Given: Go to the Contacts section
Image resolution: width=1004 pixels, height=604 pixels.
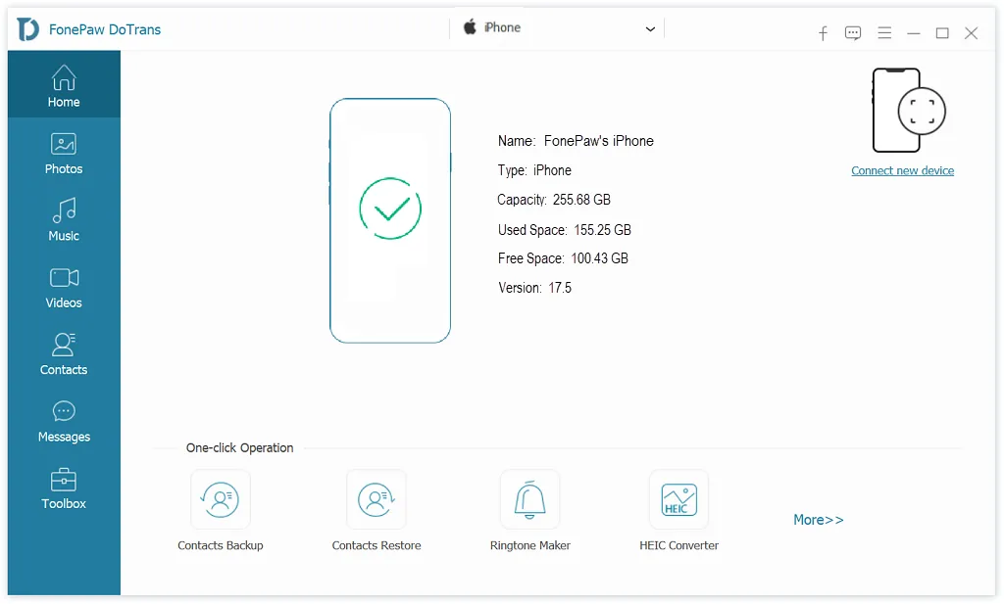Looking at the screenshot, I should coord(63,353).
